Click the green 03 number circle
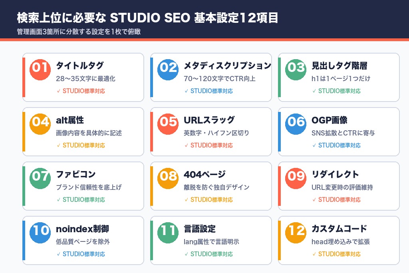409x273 pixels. point(296,70)
